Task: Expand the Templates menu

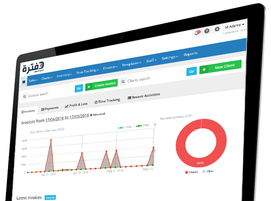Action: (x=132, y=64)
